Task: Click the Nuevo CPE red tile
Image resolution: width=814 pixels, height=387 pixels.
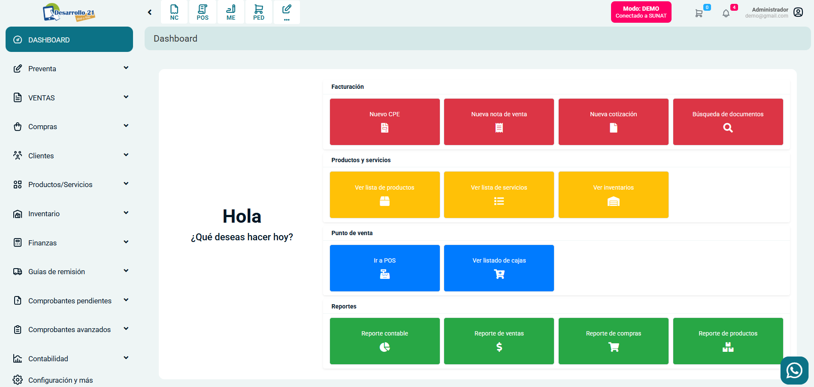Action: point(384,122)
